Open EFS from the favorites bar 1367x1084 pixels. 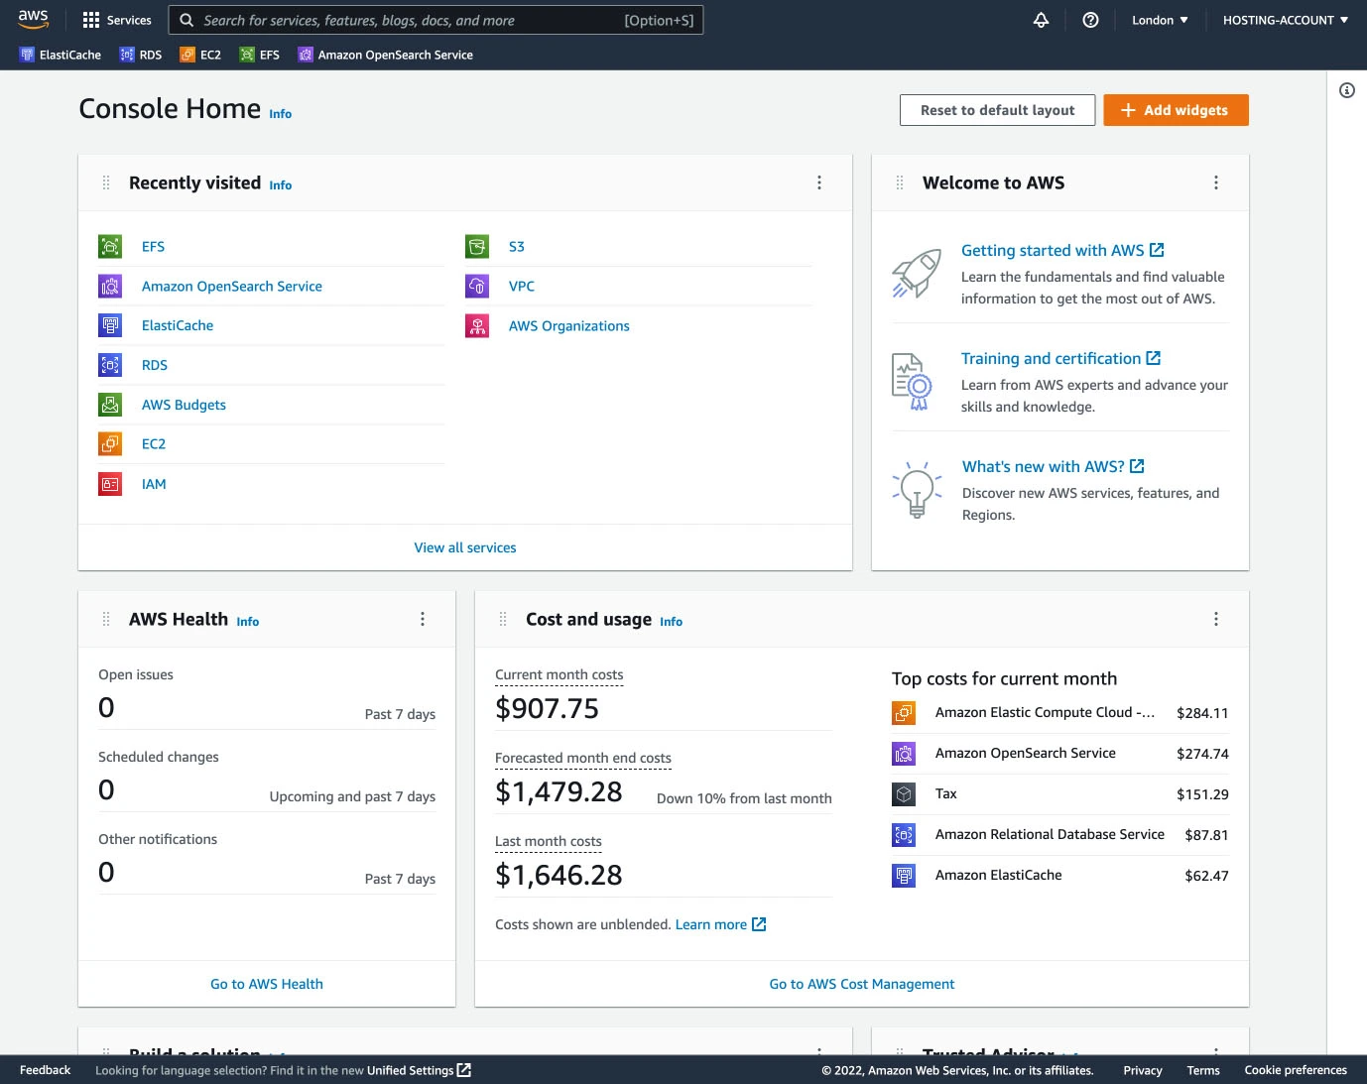[x=260, y=55]
